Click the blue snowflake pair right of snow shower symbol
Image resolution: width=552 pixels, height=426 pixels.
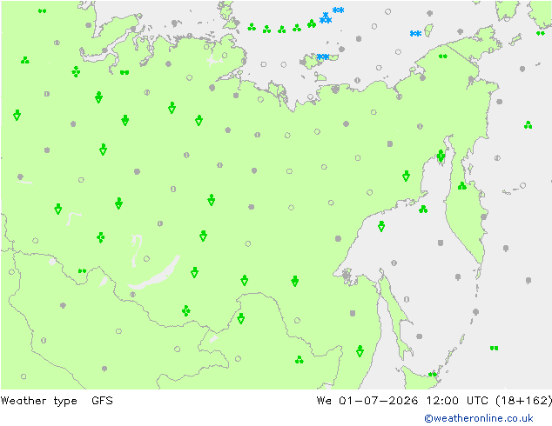tap(339, 10)
